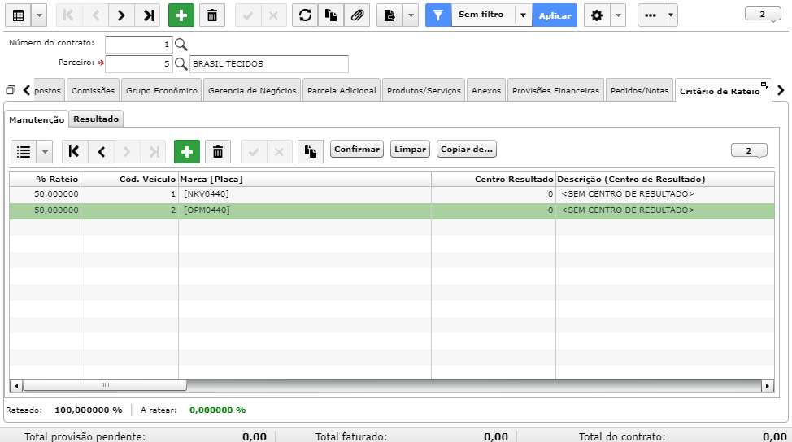The image size is (792, 442).
Task: Add a new rateio row with green plus
Action: tap(187, 151)
